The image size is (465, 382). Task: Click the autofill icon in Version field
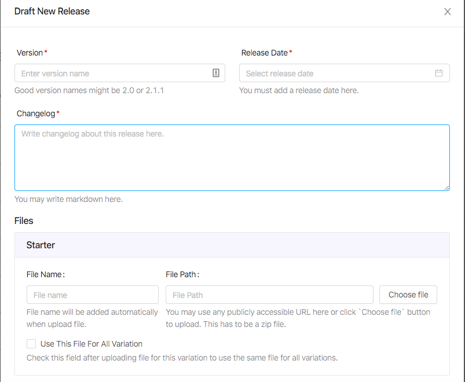tap(216, 73)
